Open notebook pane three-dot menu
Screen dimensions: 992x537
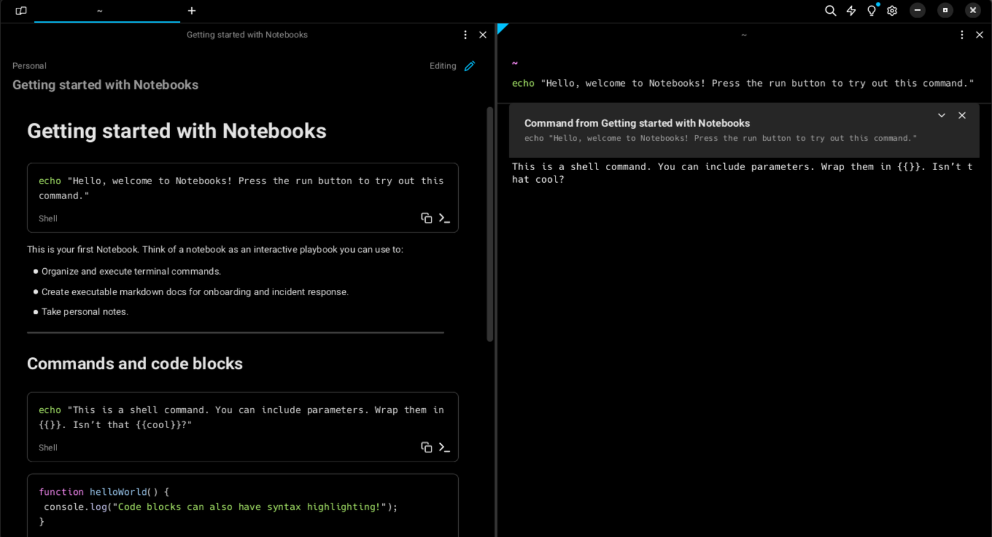pyautogui.click(x=465, y=35)
